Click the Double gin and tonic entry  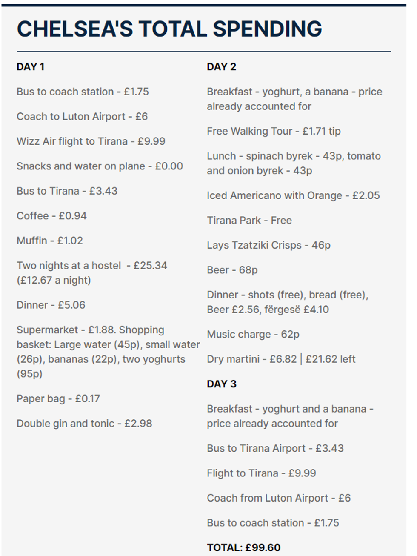84,424
